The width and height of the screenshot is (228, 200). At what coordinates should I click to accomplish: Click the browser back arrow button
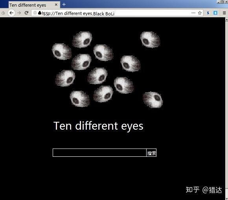[11, 13]
